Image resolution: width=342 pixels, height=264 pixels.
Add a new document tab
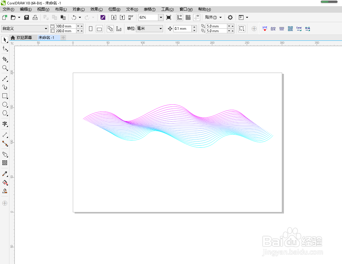63,38
